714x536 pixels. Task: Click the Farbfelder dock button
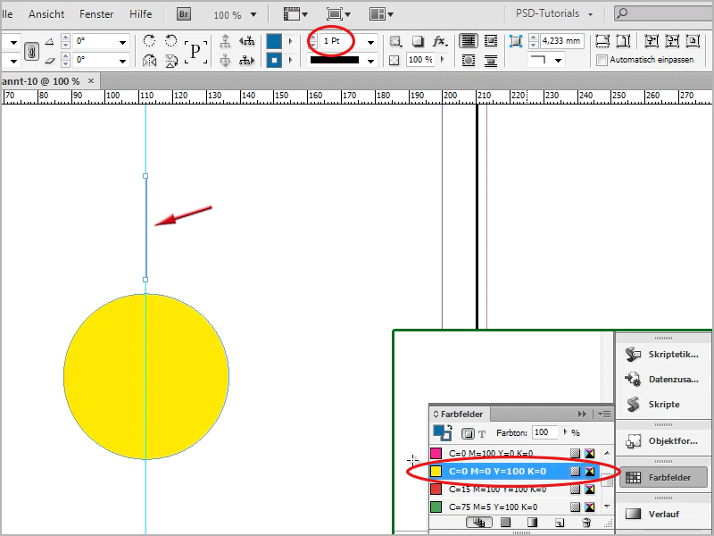(663, 477)
